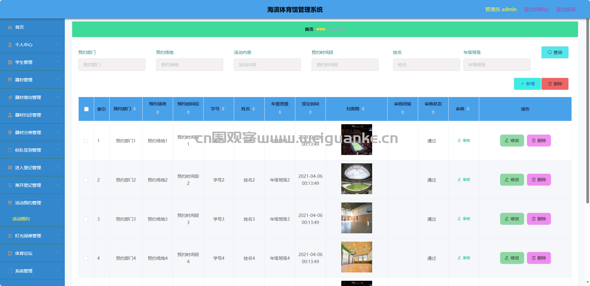Screen dimensions: 590x286
Task: Click the icon next to 活动预约管理
Action: (10, 203)
